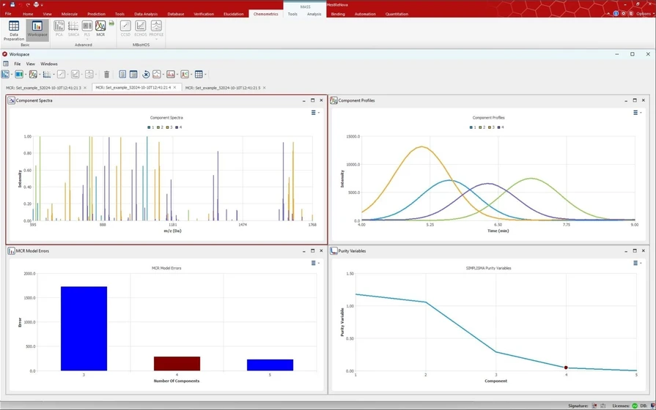Expand the dropdown arrow under PLS
This screenshot has width=656, height=410.
87,40
